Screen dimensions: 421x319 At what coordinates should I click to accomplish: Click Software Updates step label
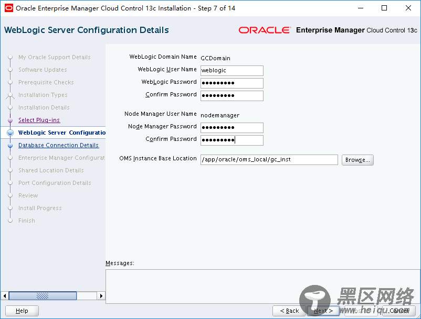[43, 70]
